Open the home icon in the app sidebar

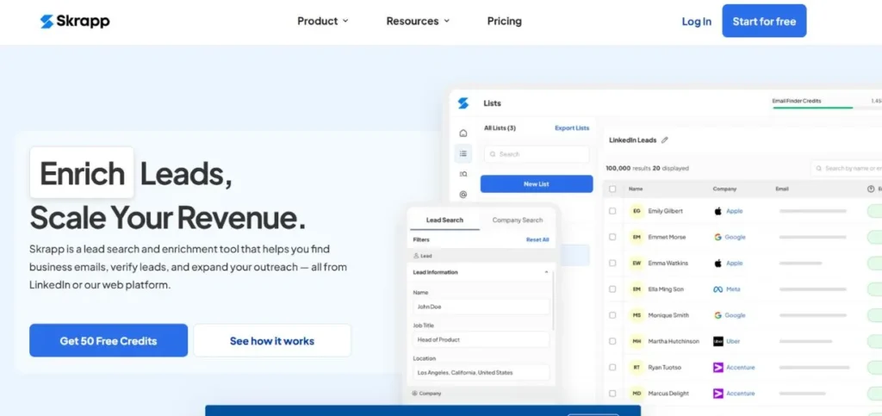(463, 133)
